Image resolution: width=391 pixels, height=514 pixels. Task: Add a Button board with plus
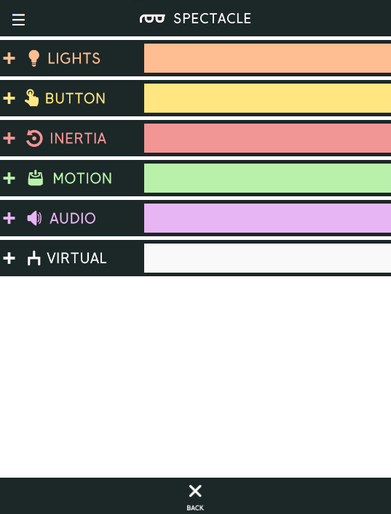(9, 98)
